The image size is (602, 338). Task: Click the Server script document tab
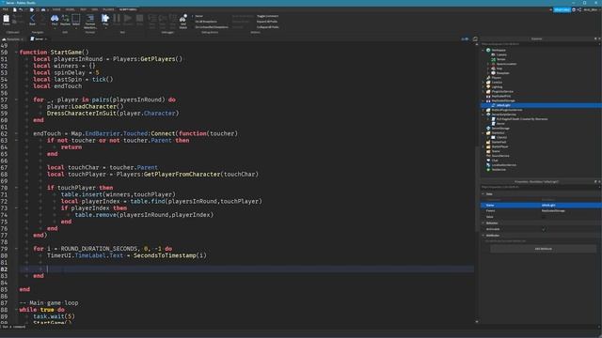pos(39,39)
